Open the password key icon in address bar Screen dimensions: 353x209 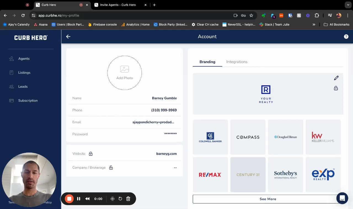243,16
